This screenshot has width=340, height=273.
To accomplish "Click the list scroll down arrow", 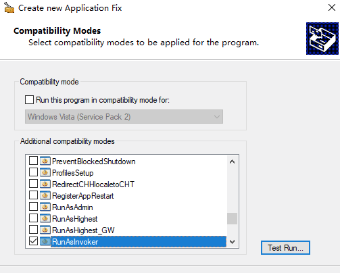I will (x=232, y=242).
